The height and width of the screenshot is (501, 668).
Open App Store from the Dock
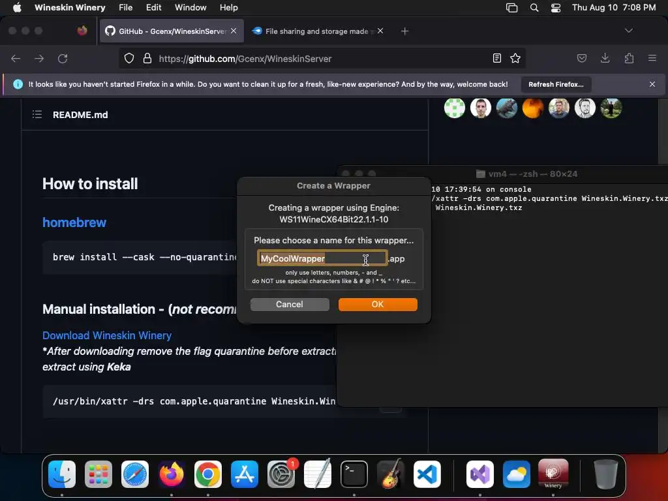[245, 474]
